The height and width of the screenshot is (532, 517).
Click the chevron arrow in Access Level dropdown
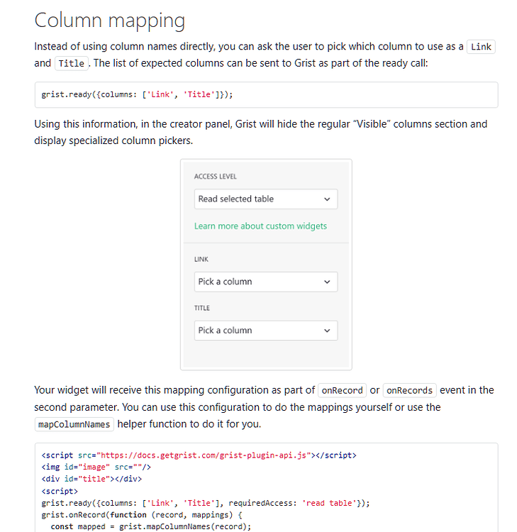pos(327,199)
